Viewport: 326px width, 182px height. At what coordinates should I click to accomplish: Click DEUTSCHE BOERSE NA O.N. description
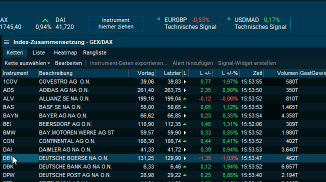(x=73, y=158)
